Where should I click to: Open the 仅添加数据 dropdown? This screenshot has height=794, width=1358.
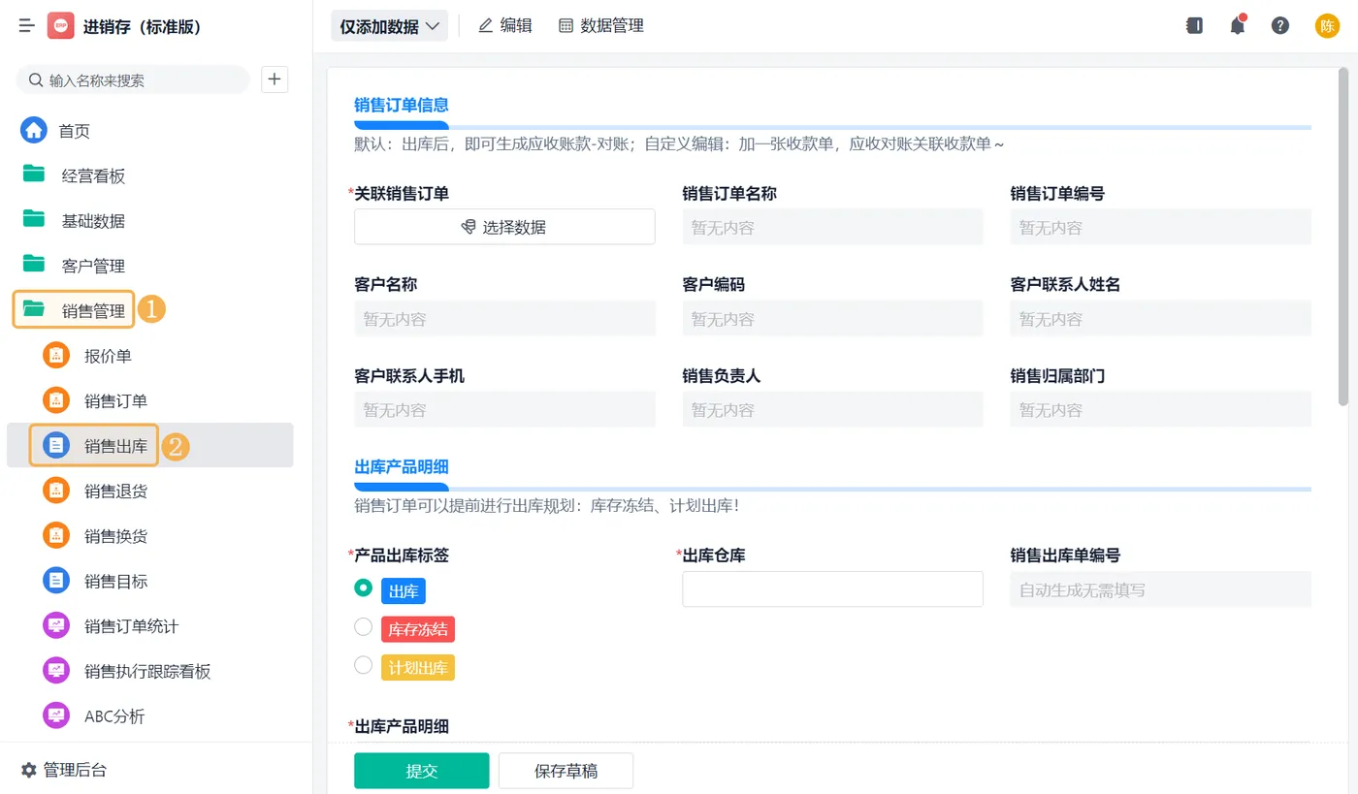coord(389,26)
